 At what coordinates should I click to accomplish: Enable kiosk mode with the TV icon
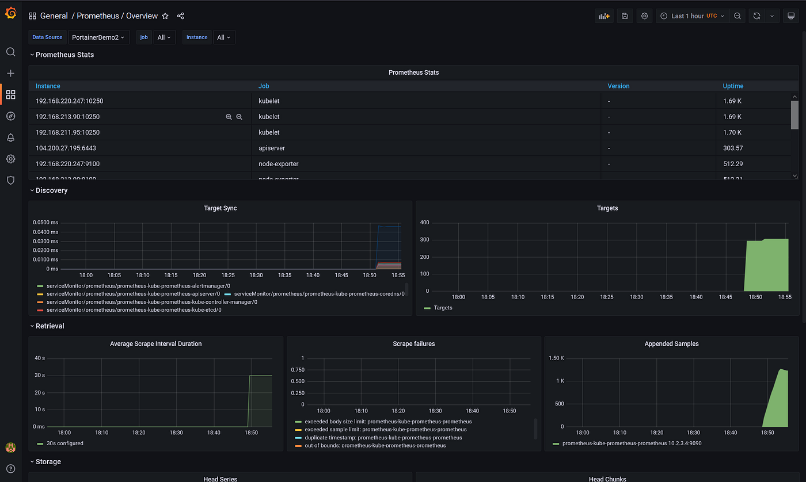pos(791,16)
